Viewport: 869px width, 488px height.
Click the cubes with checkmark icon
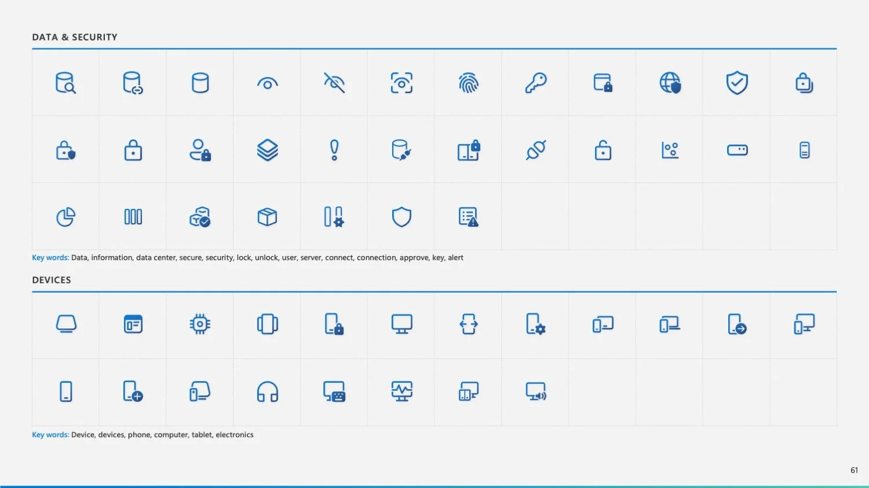click(200, 217)
